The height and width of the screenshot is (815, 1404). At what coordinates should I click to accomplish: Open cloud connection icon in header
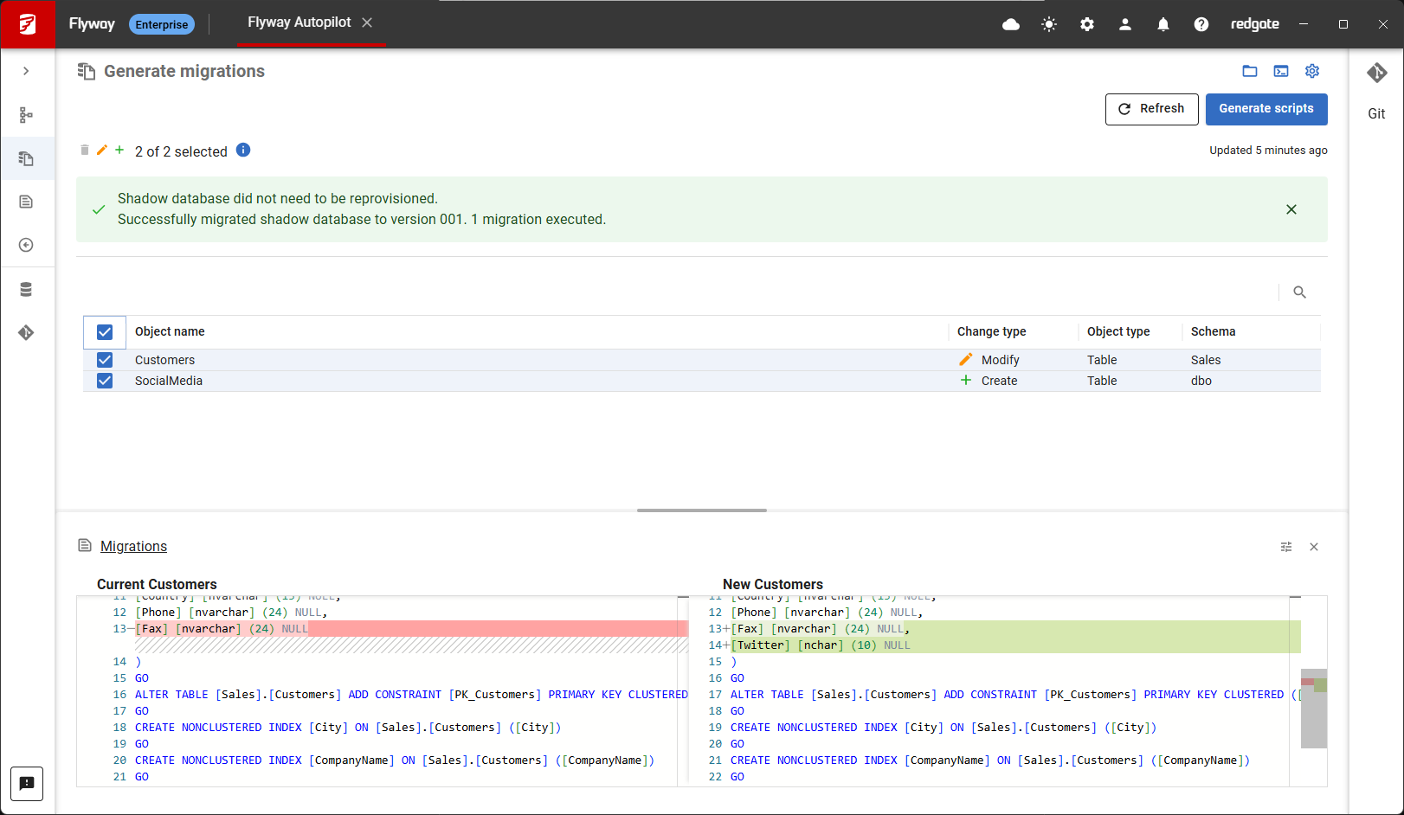point(1011,24)
